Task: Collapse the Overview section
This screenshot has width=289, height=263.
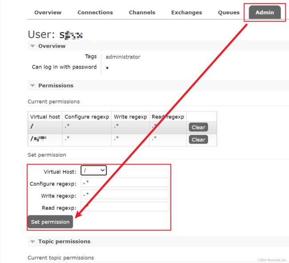Action: point(52,46)
